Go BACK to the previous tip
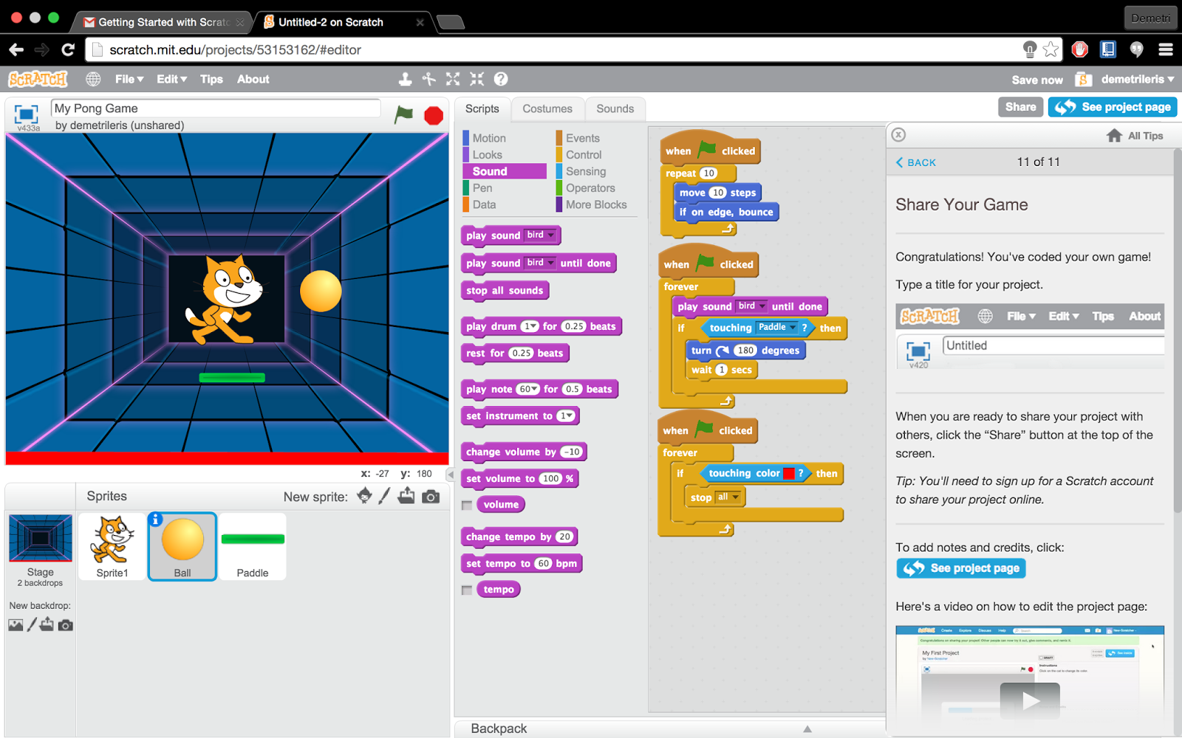Screen dimensions: 1182x738 916,162
